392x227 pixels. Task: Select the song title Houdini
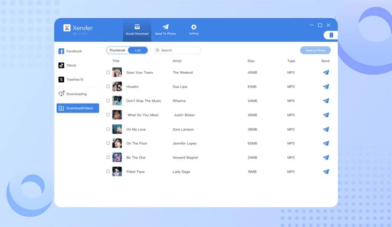pyautogui.click(x=132, y=87)
